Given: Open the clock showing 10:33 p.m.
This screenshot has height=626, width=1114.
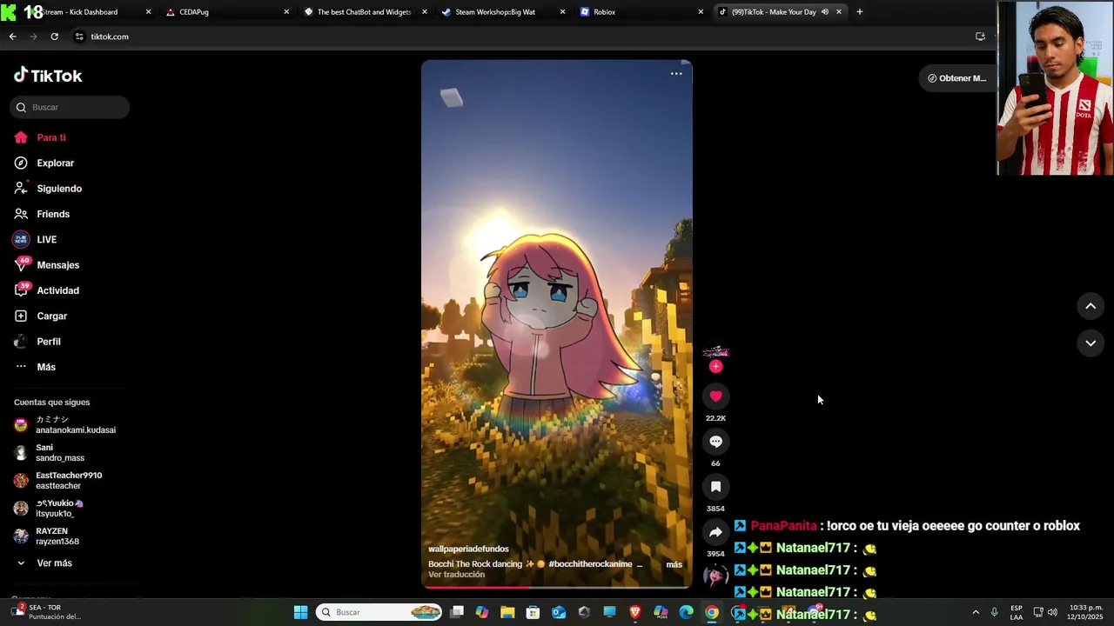Looking at the screenshot, I should [x=1085, y=612].
